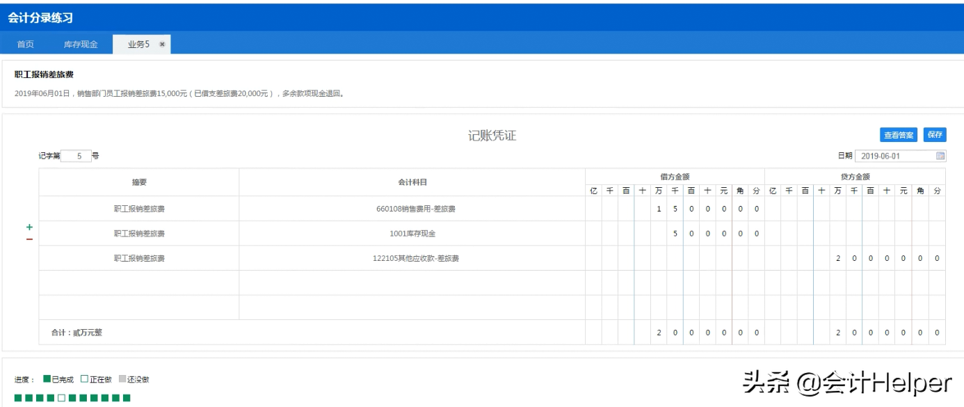
Task: Add a new entry row with the + icon
Action: point(29,227)
